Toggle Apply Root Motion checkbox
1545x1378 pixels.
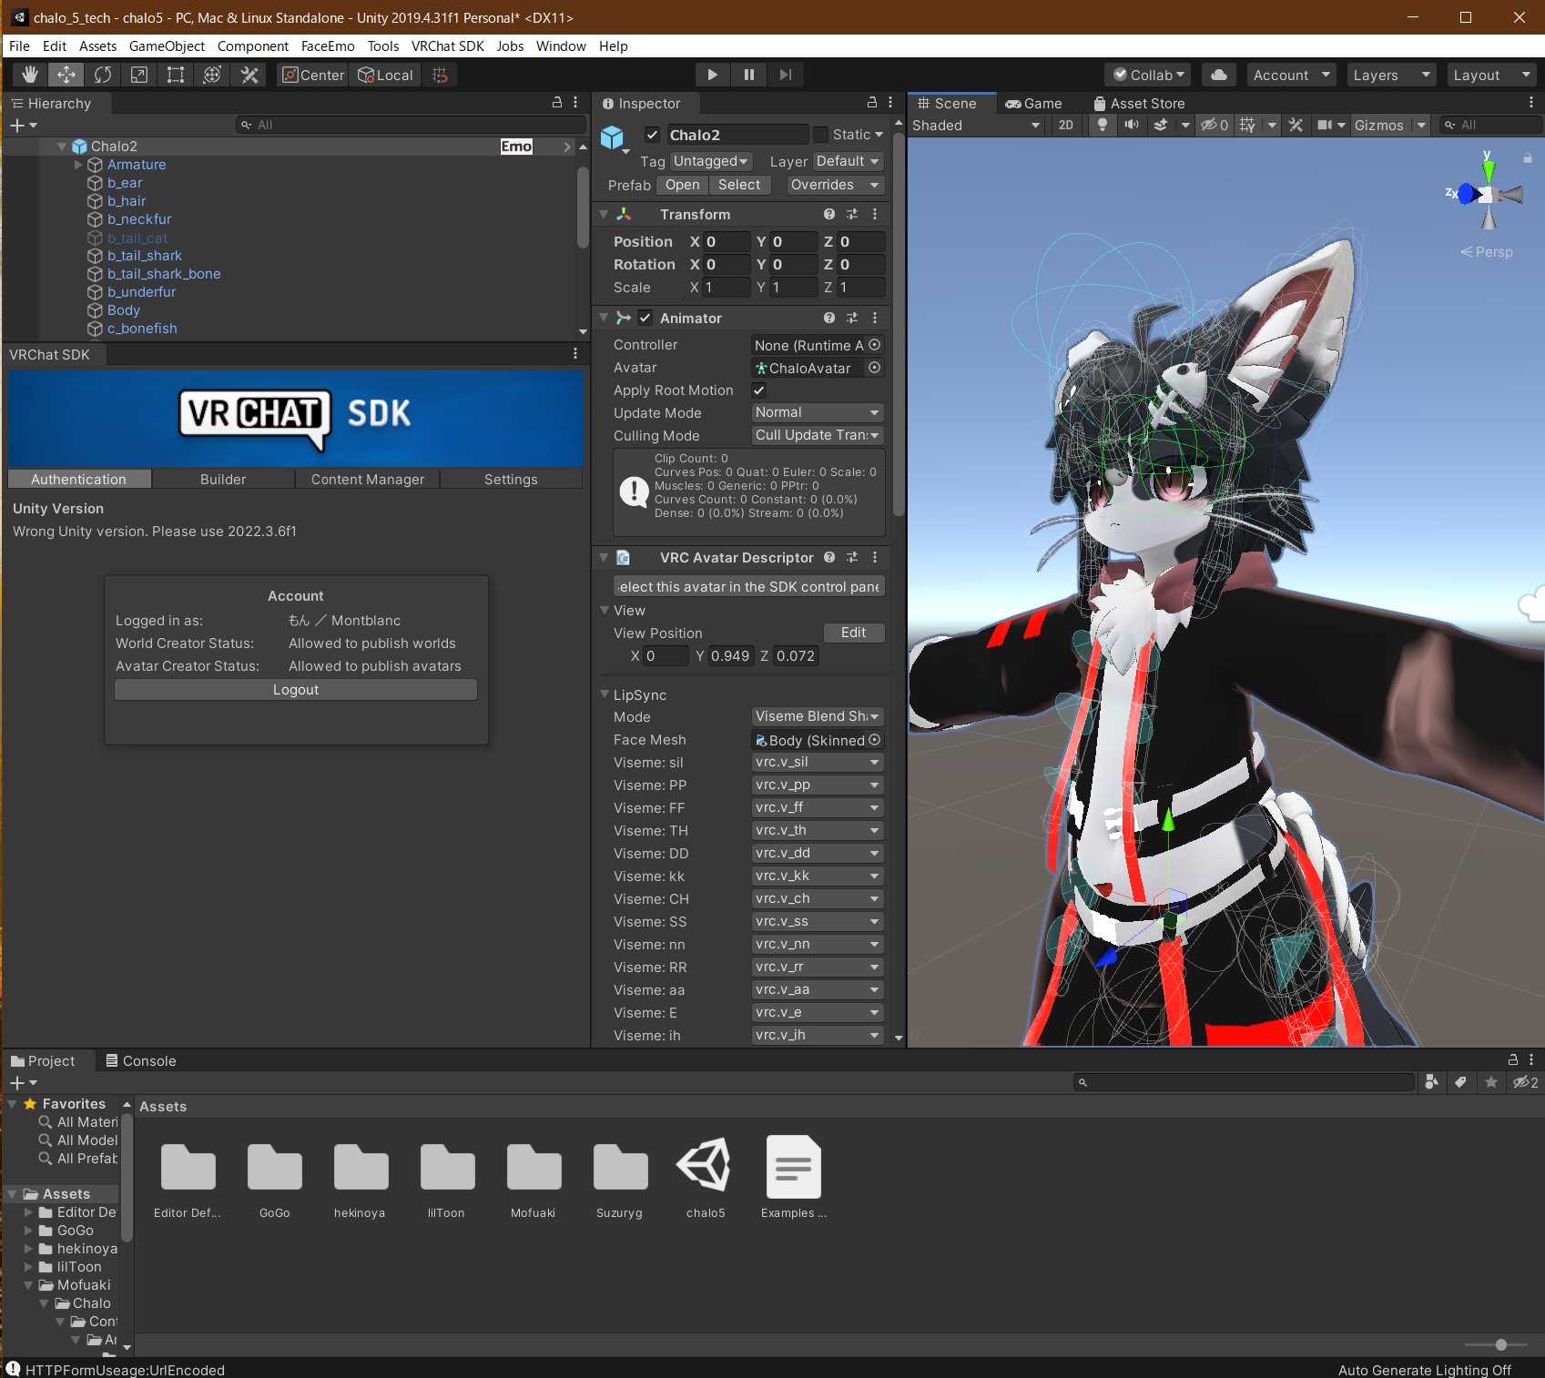click(x=758, y=390)
